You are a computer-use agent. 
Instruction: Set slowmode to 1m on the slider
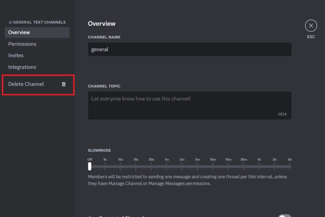click(167, 166)
